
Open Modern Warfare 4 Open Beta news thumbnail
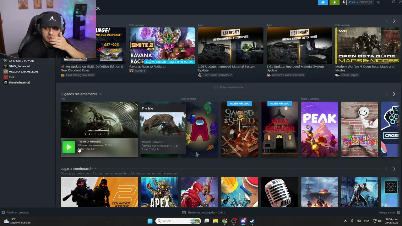click(x=368, y=46)
